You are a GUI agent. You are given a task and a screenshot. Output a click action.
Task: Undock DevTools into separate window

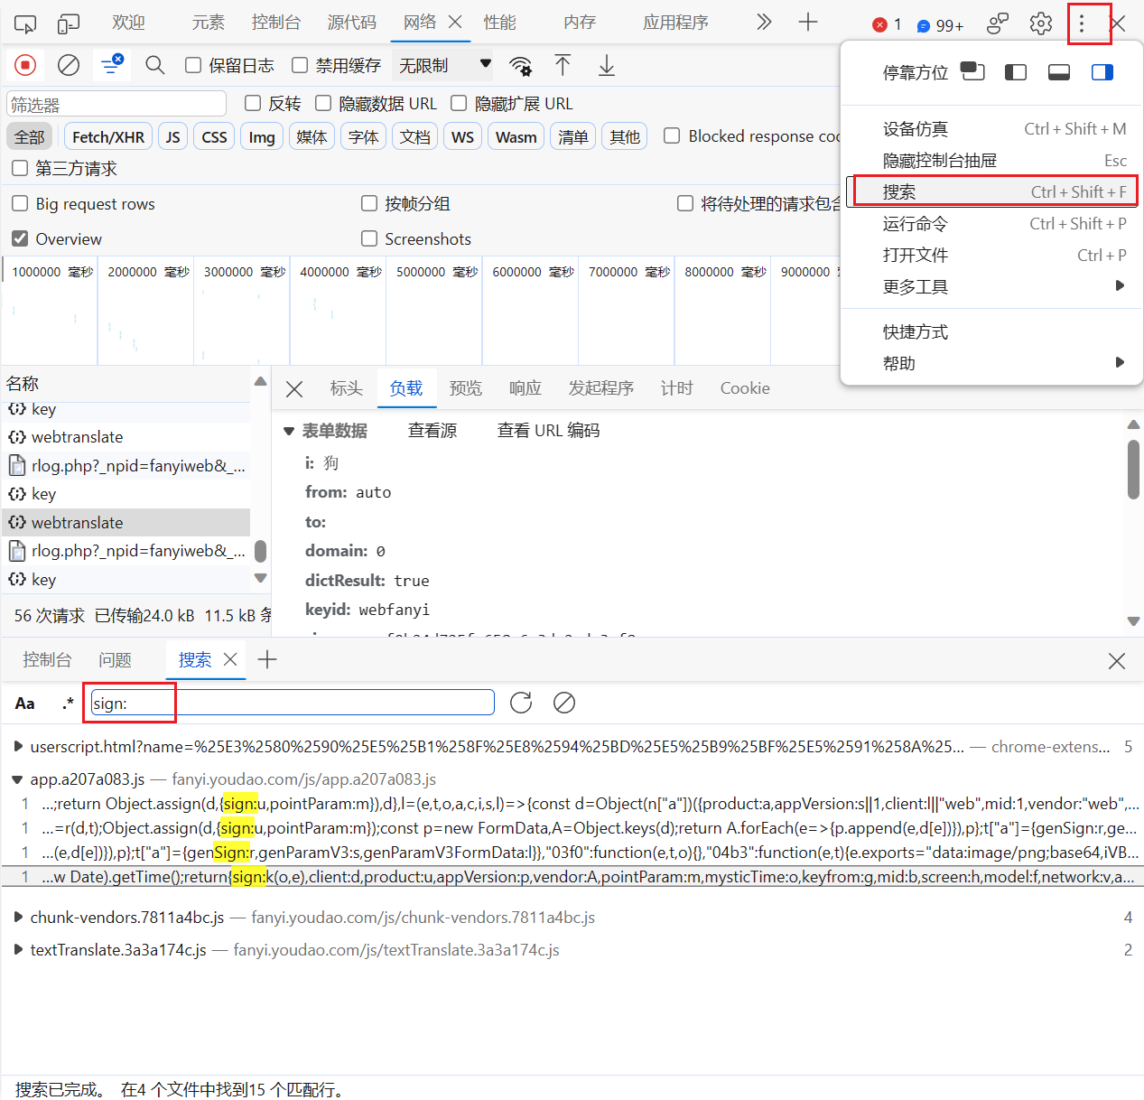972,71
